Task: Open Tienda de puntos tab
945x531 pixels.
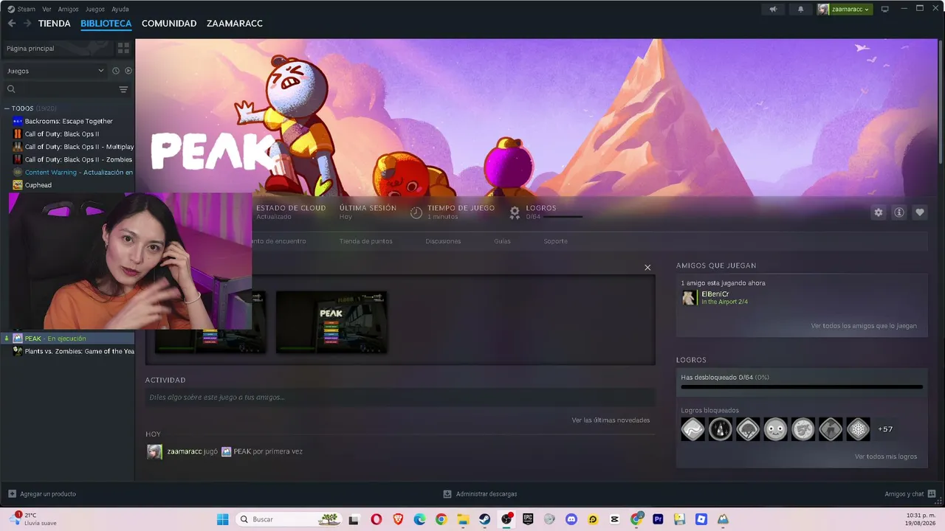Action: pos(365,241)
